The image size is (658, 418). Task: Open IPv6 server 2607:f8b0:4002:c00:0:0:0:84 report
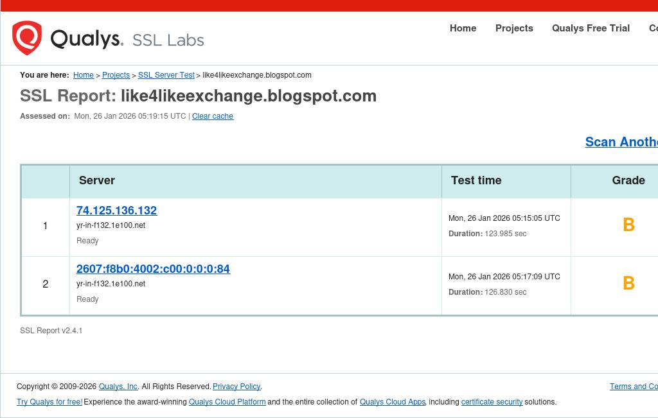[x=153, y=269]
